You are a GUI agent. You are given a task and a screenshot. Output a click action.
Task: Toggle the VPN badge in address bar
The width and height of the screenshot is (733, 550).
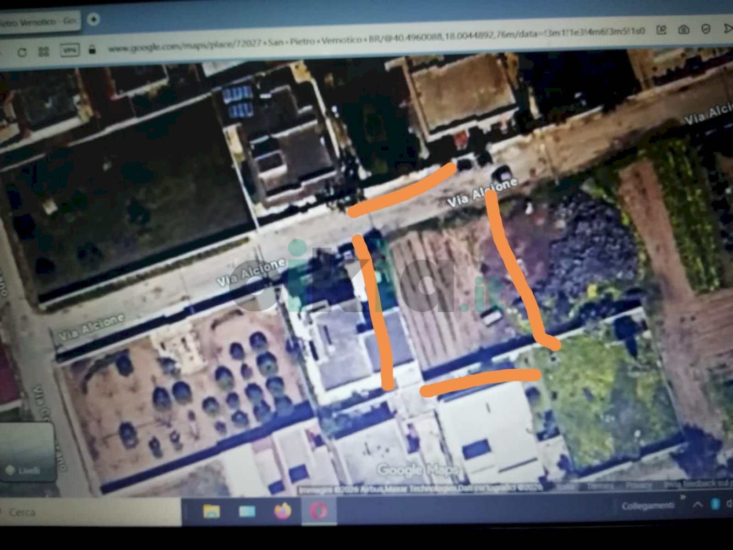click(71, 50)
